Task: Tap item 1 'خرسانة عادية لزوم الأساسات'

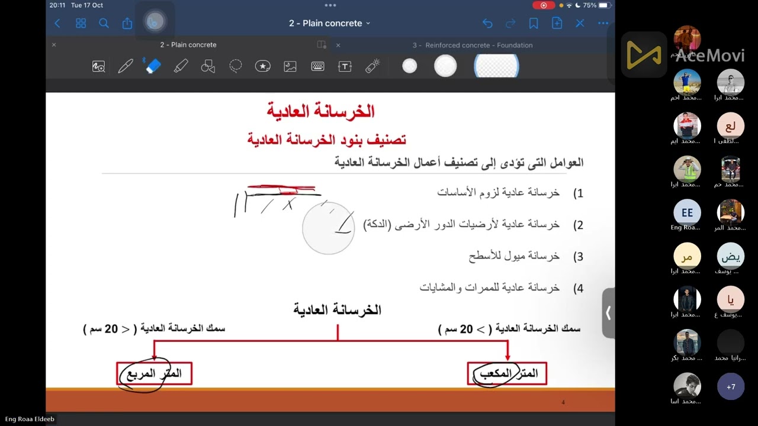Action: [499, 192]
